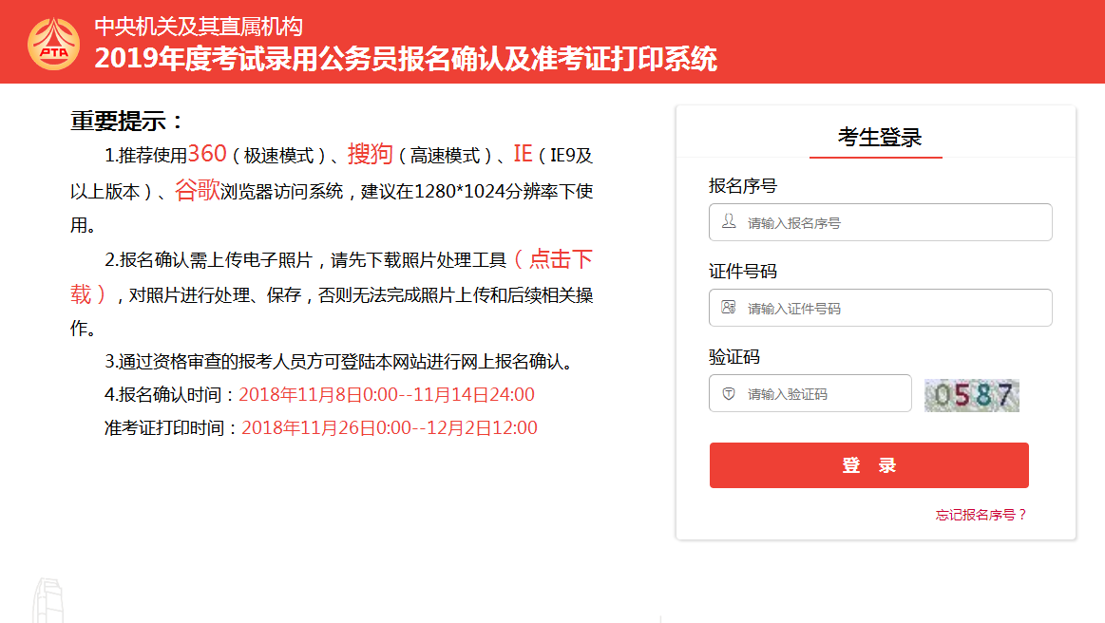The image size is (1105, 623).
Task: Focus the 报名序号 input box
Action: pyautogui.click(x=893, y=222)
